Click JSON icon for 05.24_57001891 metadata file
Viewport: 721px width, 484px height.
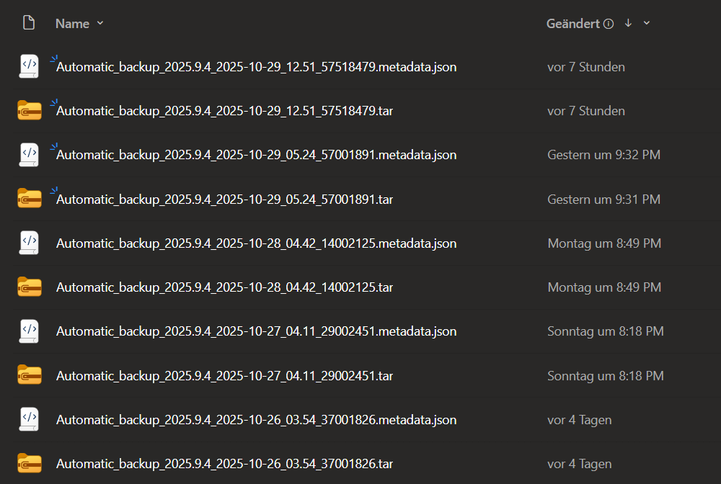tap(29, 155)
